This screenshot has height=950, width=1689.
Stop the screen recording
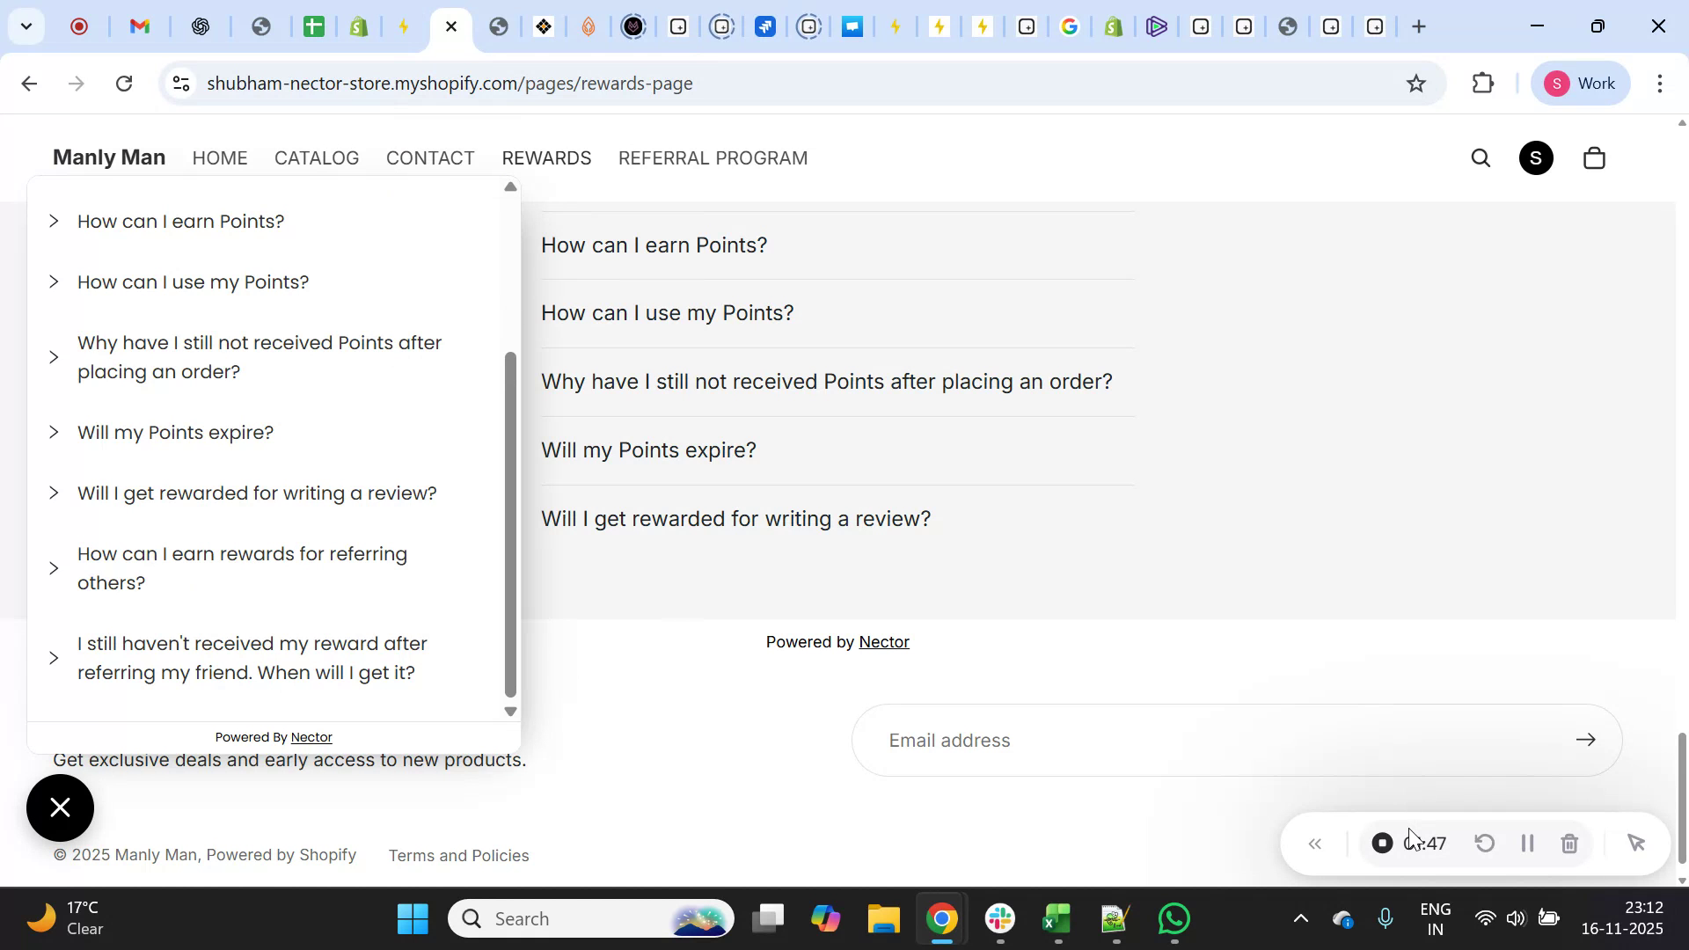(x=1382, y=843)
